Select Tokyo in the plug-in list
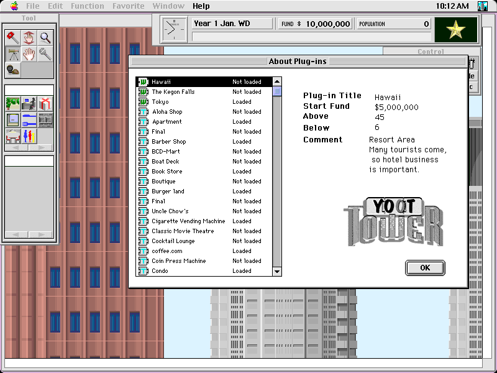Image resolution: width=497 pixels, height=373 pixels. [160, 102]
